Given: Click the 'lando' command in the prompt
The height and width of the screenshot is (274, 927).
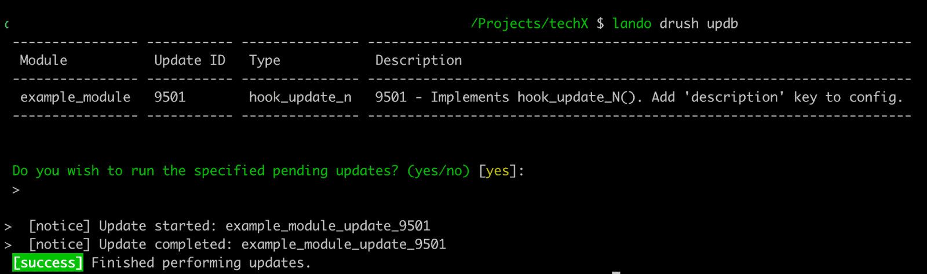Looking at the screenshot, I should [632, 24].
